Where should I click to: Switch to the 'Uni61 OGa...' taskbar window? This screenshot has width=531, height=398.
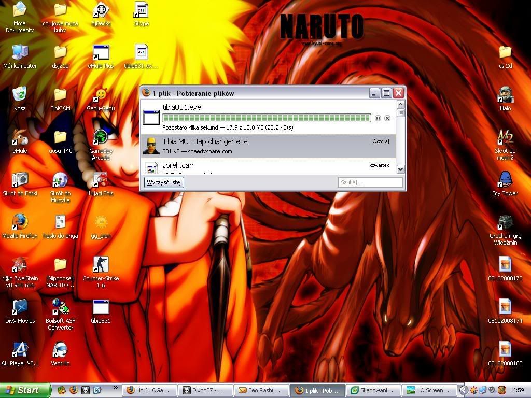(x=150, y=391)
